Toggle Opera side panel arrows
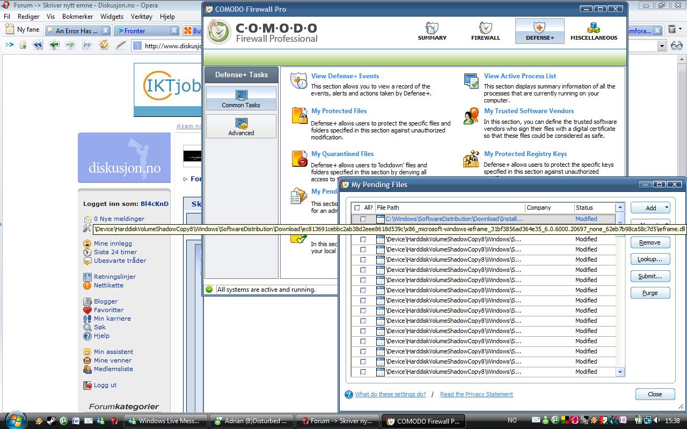687x429 pixels. point(9,45)
